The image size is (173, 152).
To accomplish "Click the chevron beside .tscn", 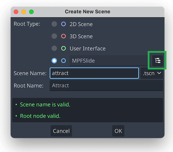I will (159, 73).
